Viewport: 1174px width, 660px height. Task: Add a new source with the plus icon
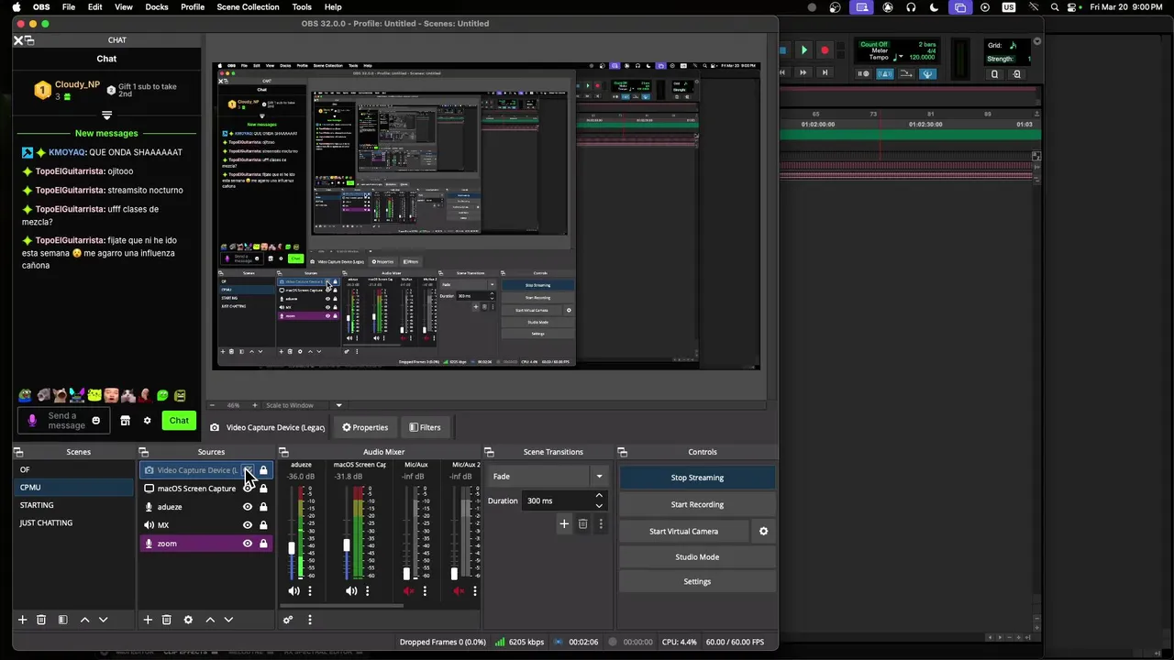pos(148,620)
